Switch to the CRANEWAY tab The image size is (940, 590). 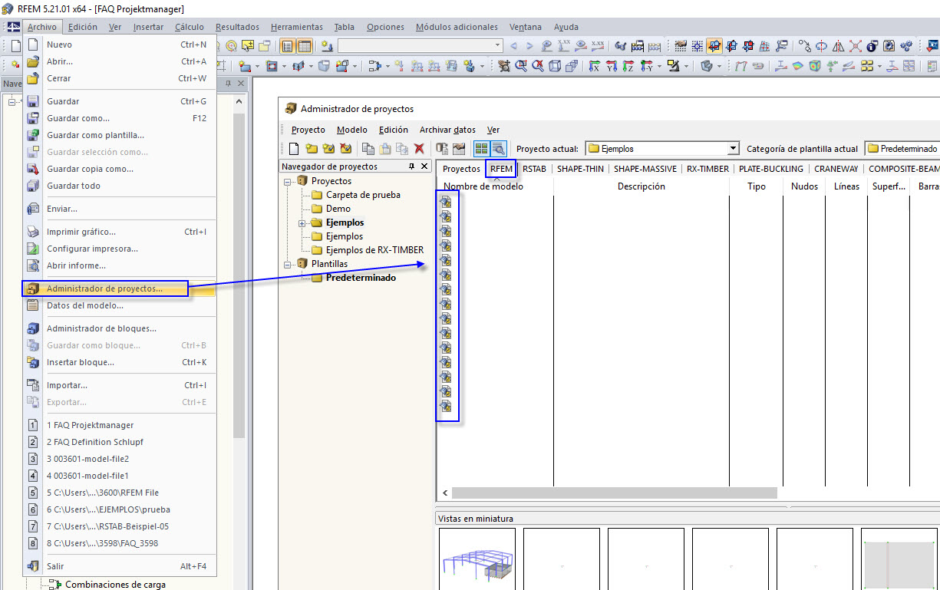tap(837, 169)
